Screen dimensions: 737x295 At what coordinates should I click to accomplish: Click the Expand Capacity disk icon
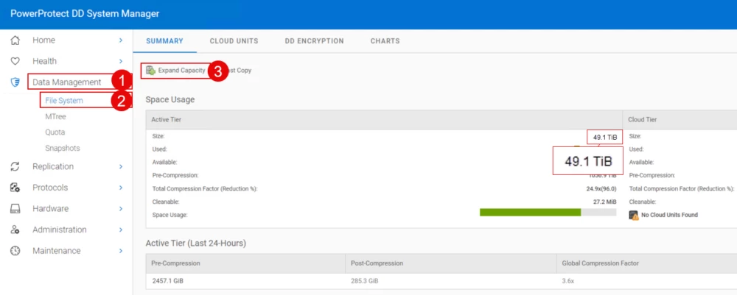[x=150, y=71]
